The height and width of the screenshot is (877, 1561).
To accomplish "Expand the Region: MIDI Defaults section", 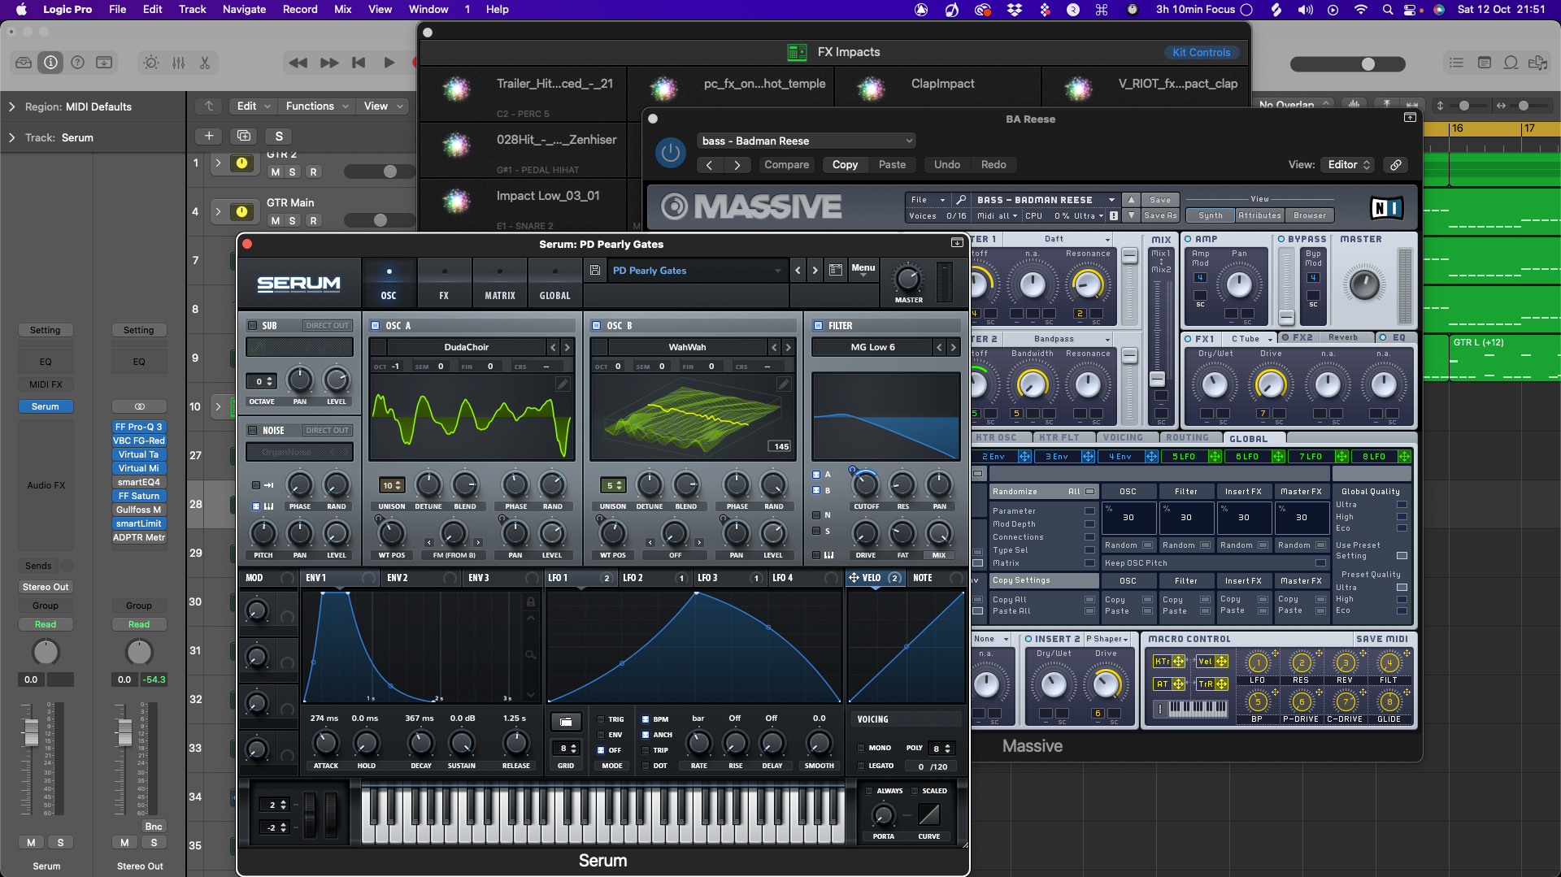I will click(11, 106).
